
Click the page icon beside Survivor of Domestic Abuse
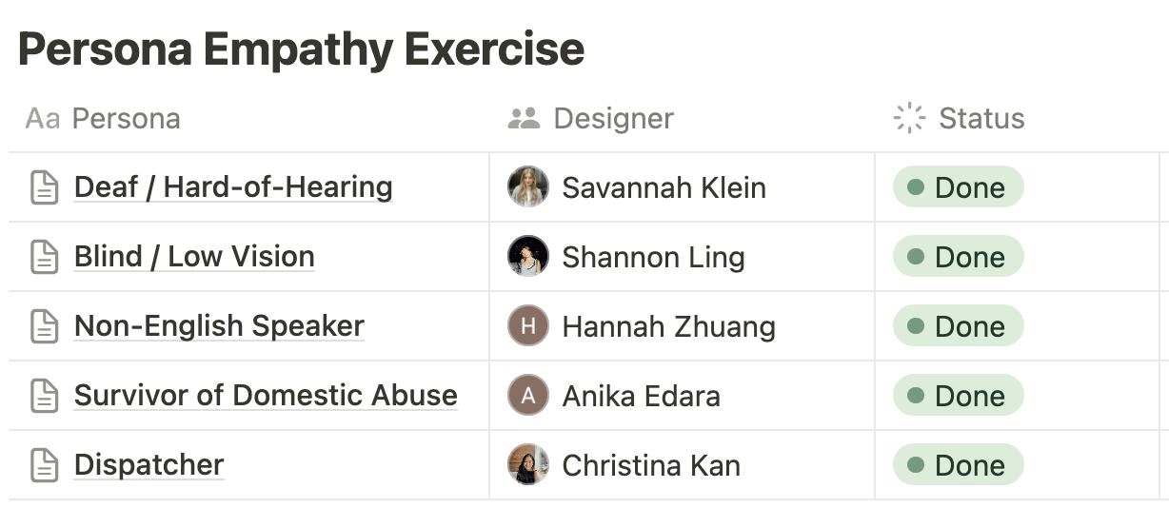[x=45, y=396]
